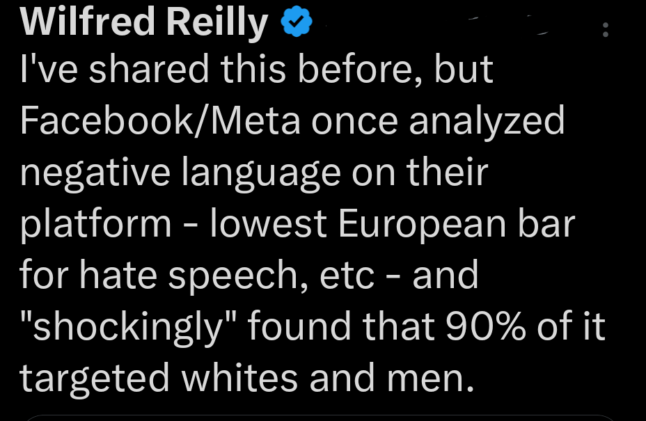The width and height of the screenshot is (646, 421).
Task: Open the quoted post card below the tweet
Action: 320,417
